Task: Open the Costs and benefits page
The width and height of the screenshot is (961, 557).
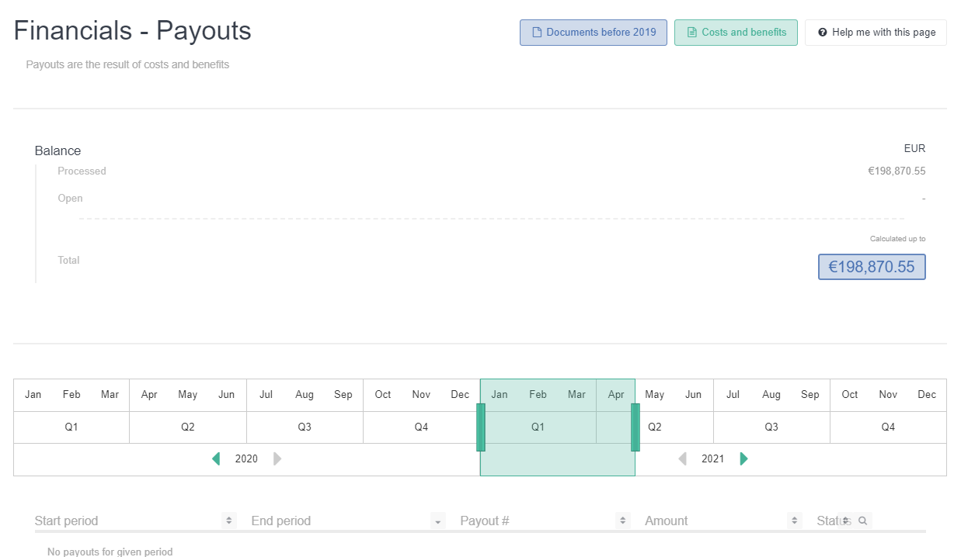Action: [x=736, y=33]
